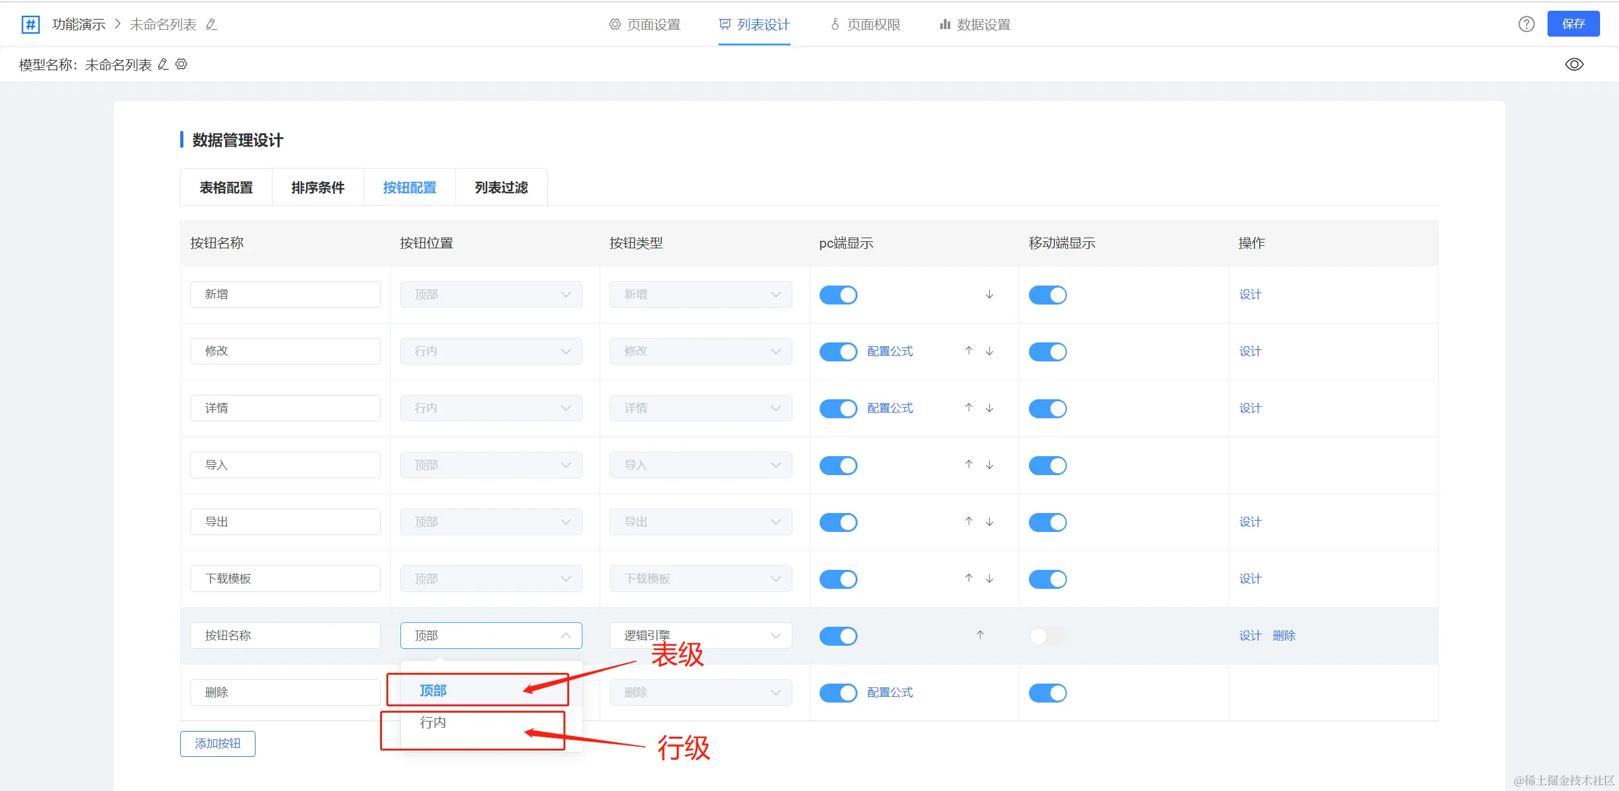
Task: Click 添加按钮 button
Action: (218, 744)
